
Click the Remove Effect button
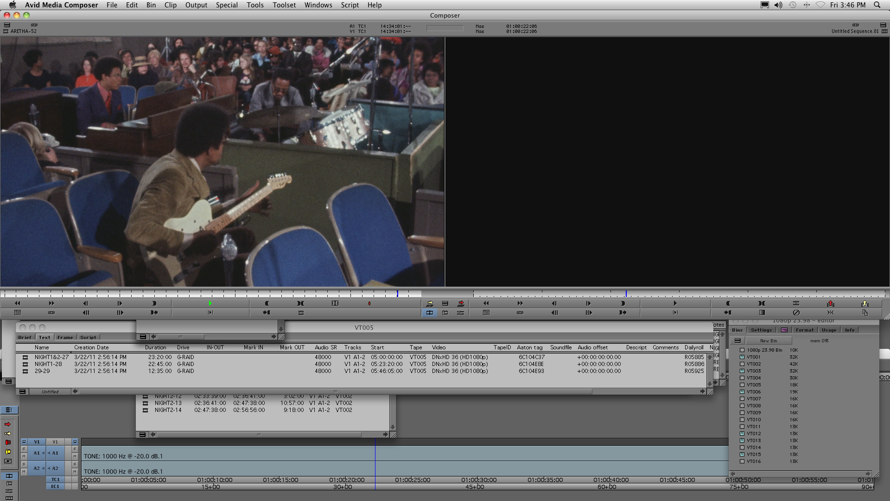pyautogui.click(x=796, y=313)
